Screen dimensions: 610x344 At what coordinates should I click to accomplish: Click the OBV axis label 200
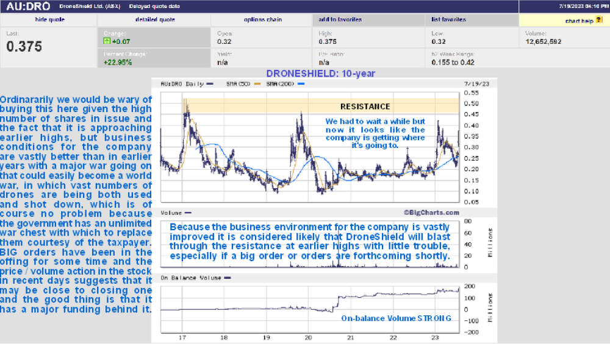tap(470, 286)
